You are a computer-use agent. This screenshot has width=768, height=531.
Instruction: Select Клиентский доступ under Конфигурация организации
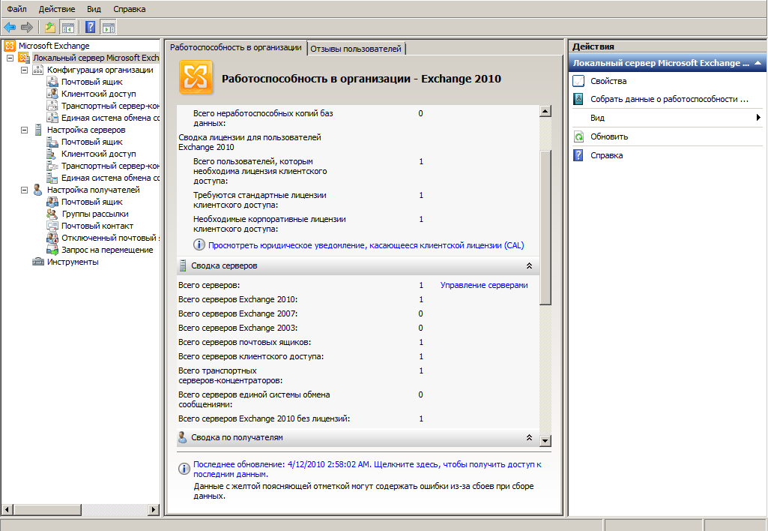(98, 94)
